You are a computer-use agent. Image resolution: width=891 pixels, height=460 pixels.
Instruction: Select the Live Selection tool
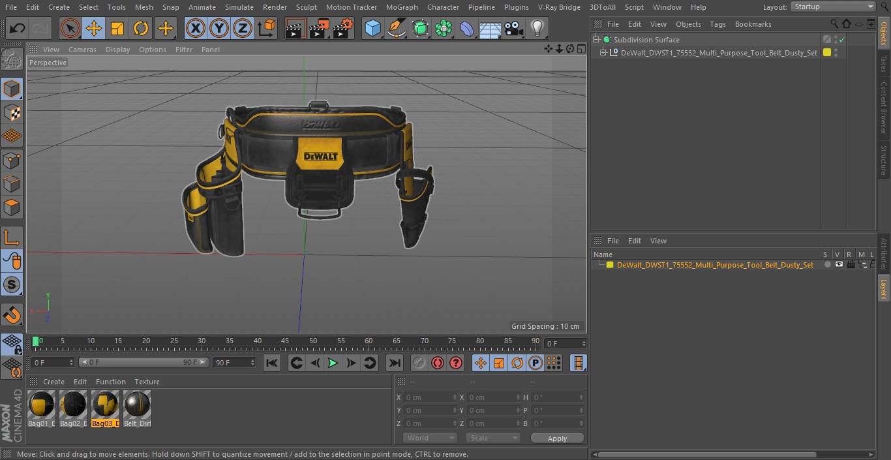[70, 28]
